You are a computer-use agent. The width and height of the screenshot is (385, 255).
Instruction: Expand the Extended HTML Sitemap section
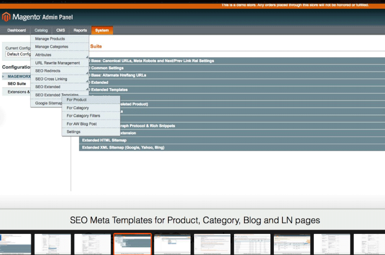point(232,140)
